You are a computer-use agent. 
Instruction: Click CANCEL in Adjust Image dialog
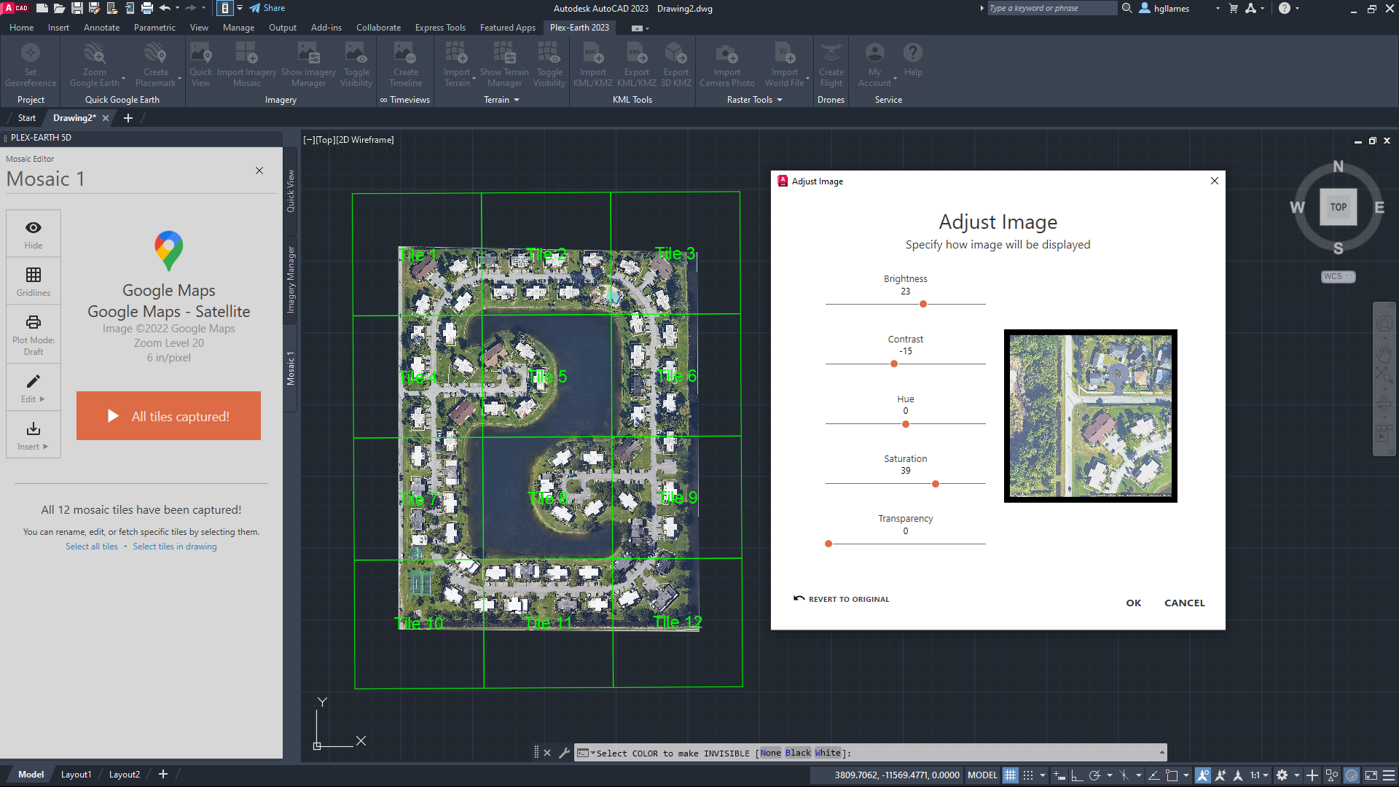[x=1185, y=603]
